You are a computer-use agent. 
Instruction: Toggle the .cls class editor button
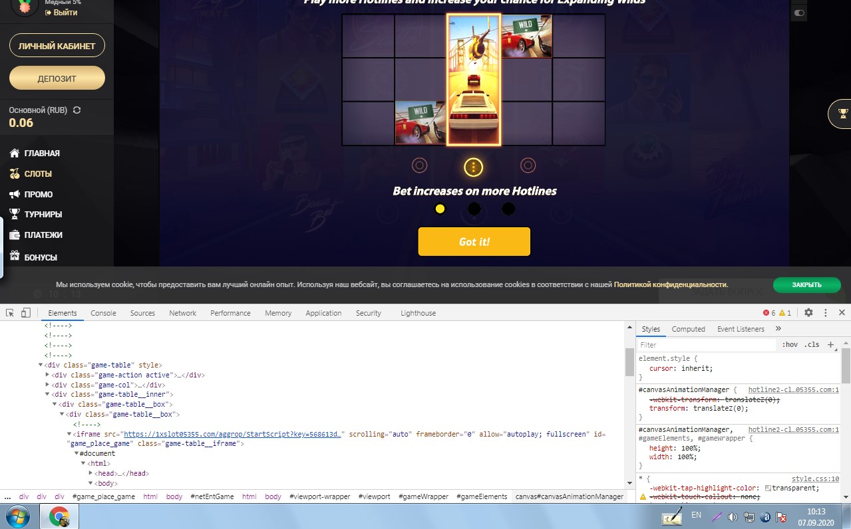coord(812,344)
